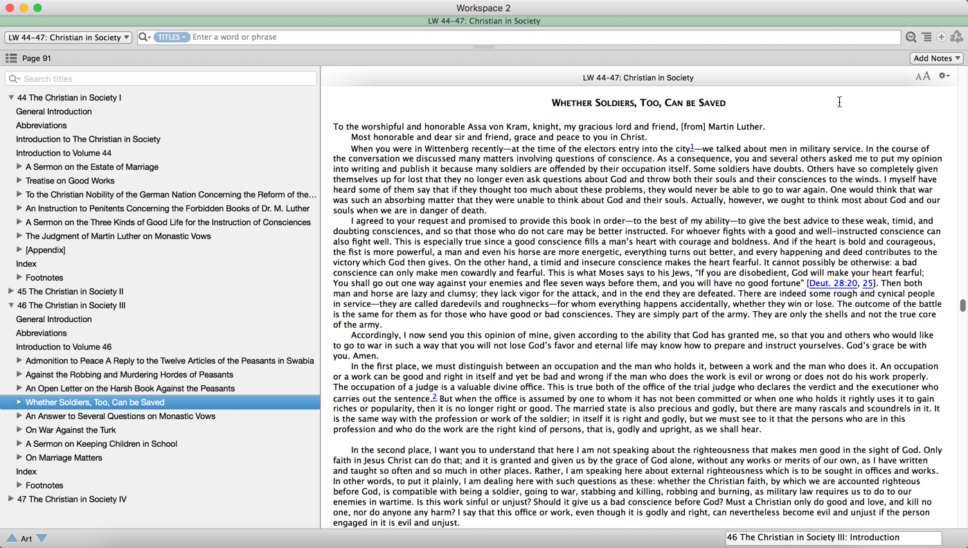
Task: Open the search results list icon
Action: pos(926,37)
